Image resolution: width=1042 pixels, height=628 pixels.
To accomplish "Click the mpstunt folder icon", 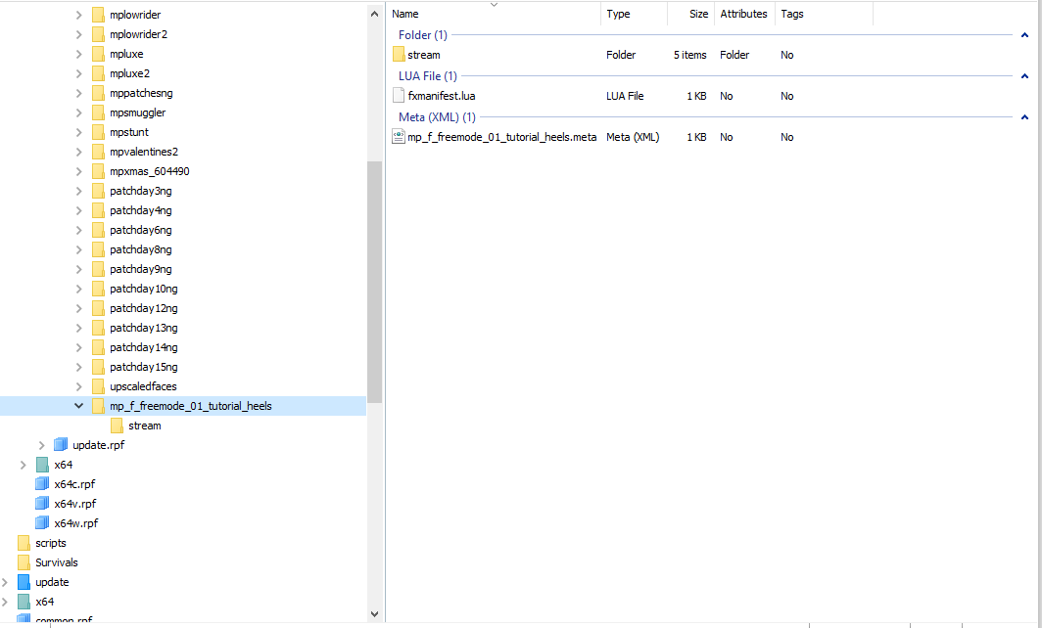I will click(x=98, y=132).
